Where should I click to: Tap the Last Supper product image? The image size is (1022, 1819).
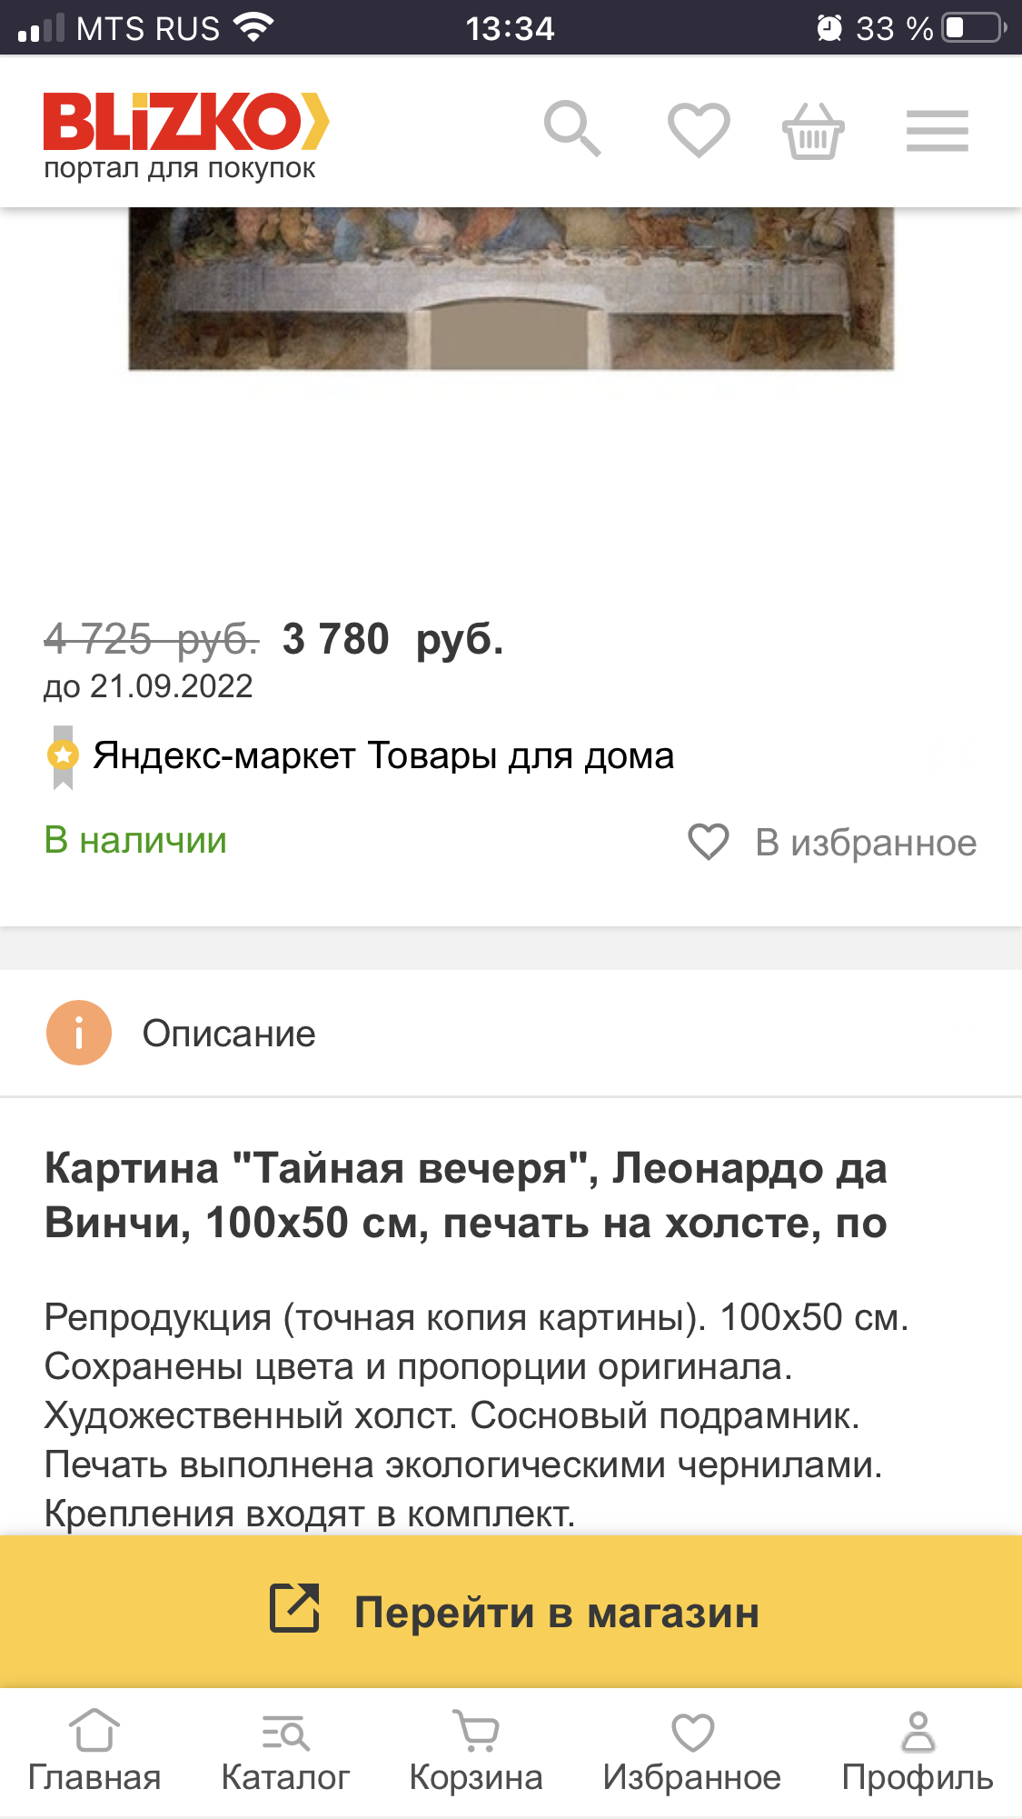(511, 288)
